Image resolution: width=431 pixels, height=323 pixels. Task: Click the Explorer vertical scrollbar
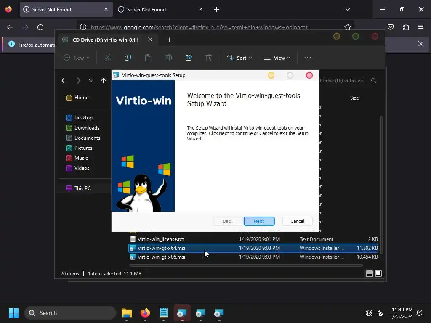click(381, 185)
